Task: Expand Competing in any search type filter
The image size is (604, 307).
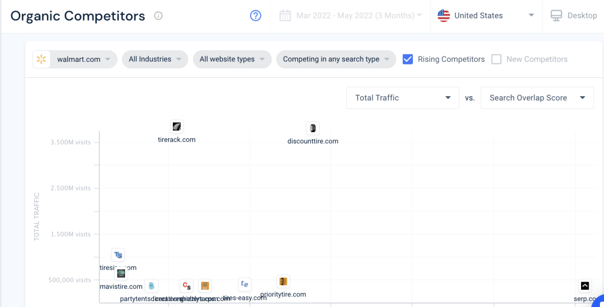Action: [x=336, y=60]
